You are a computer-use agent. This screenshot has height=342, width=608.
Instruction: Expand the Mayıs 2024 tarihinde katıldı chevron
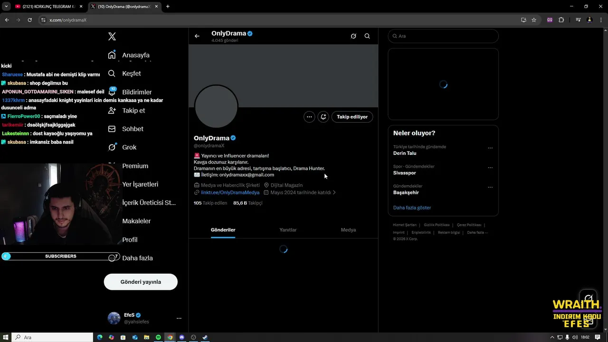pos(334,193)
